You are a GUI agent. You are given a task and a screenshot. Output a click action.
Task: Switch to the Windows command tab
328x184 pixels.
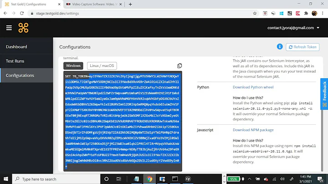click(73, 66)
